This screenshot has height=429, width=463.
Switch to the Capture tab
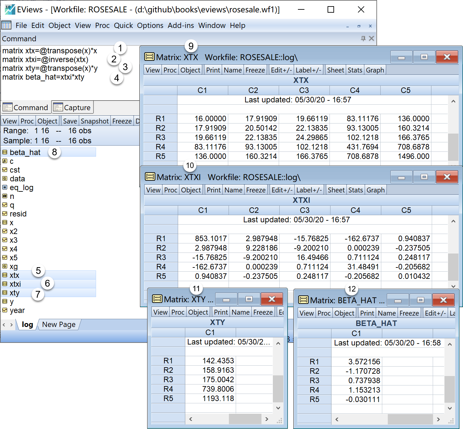coord(73,108)
